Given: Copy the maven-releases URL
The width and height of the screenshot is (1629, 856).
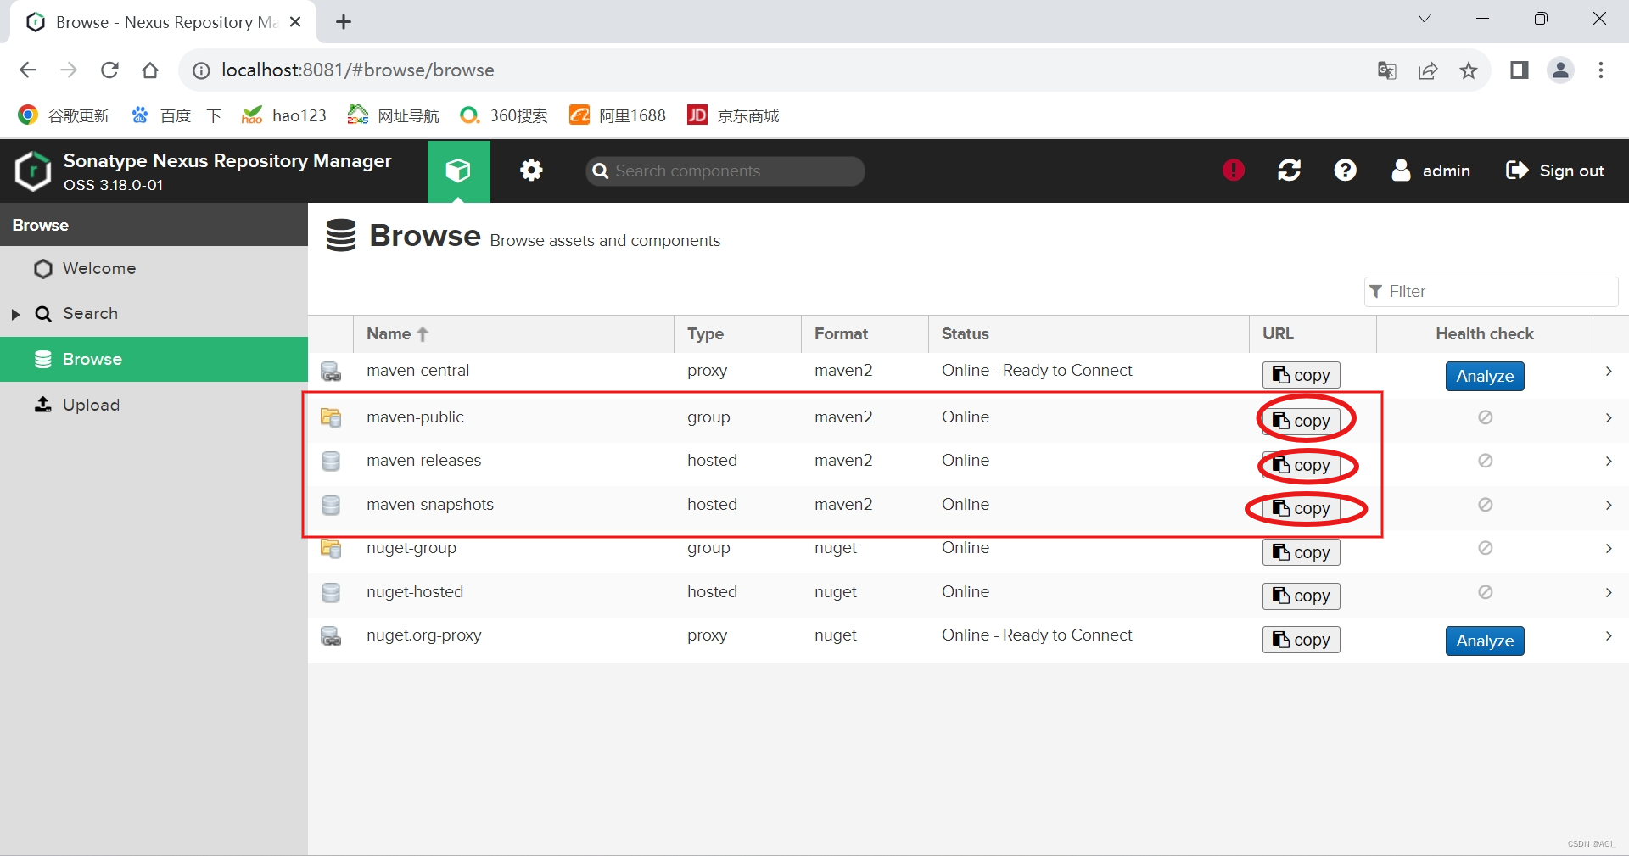Looking at the screenshot, I should (x=1302, y=465).
